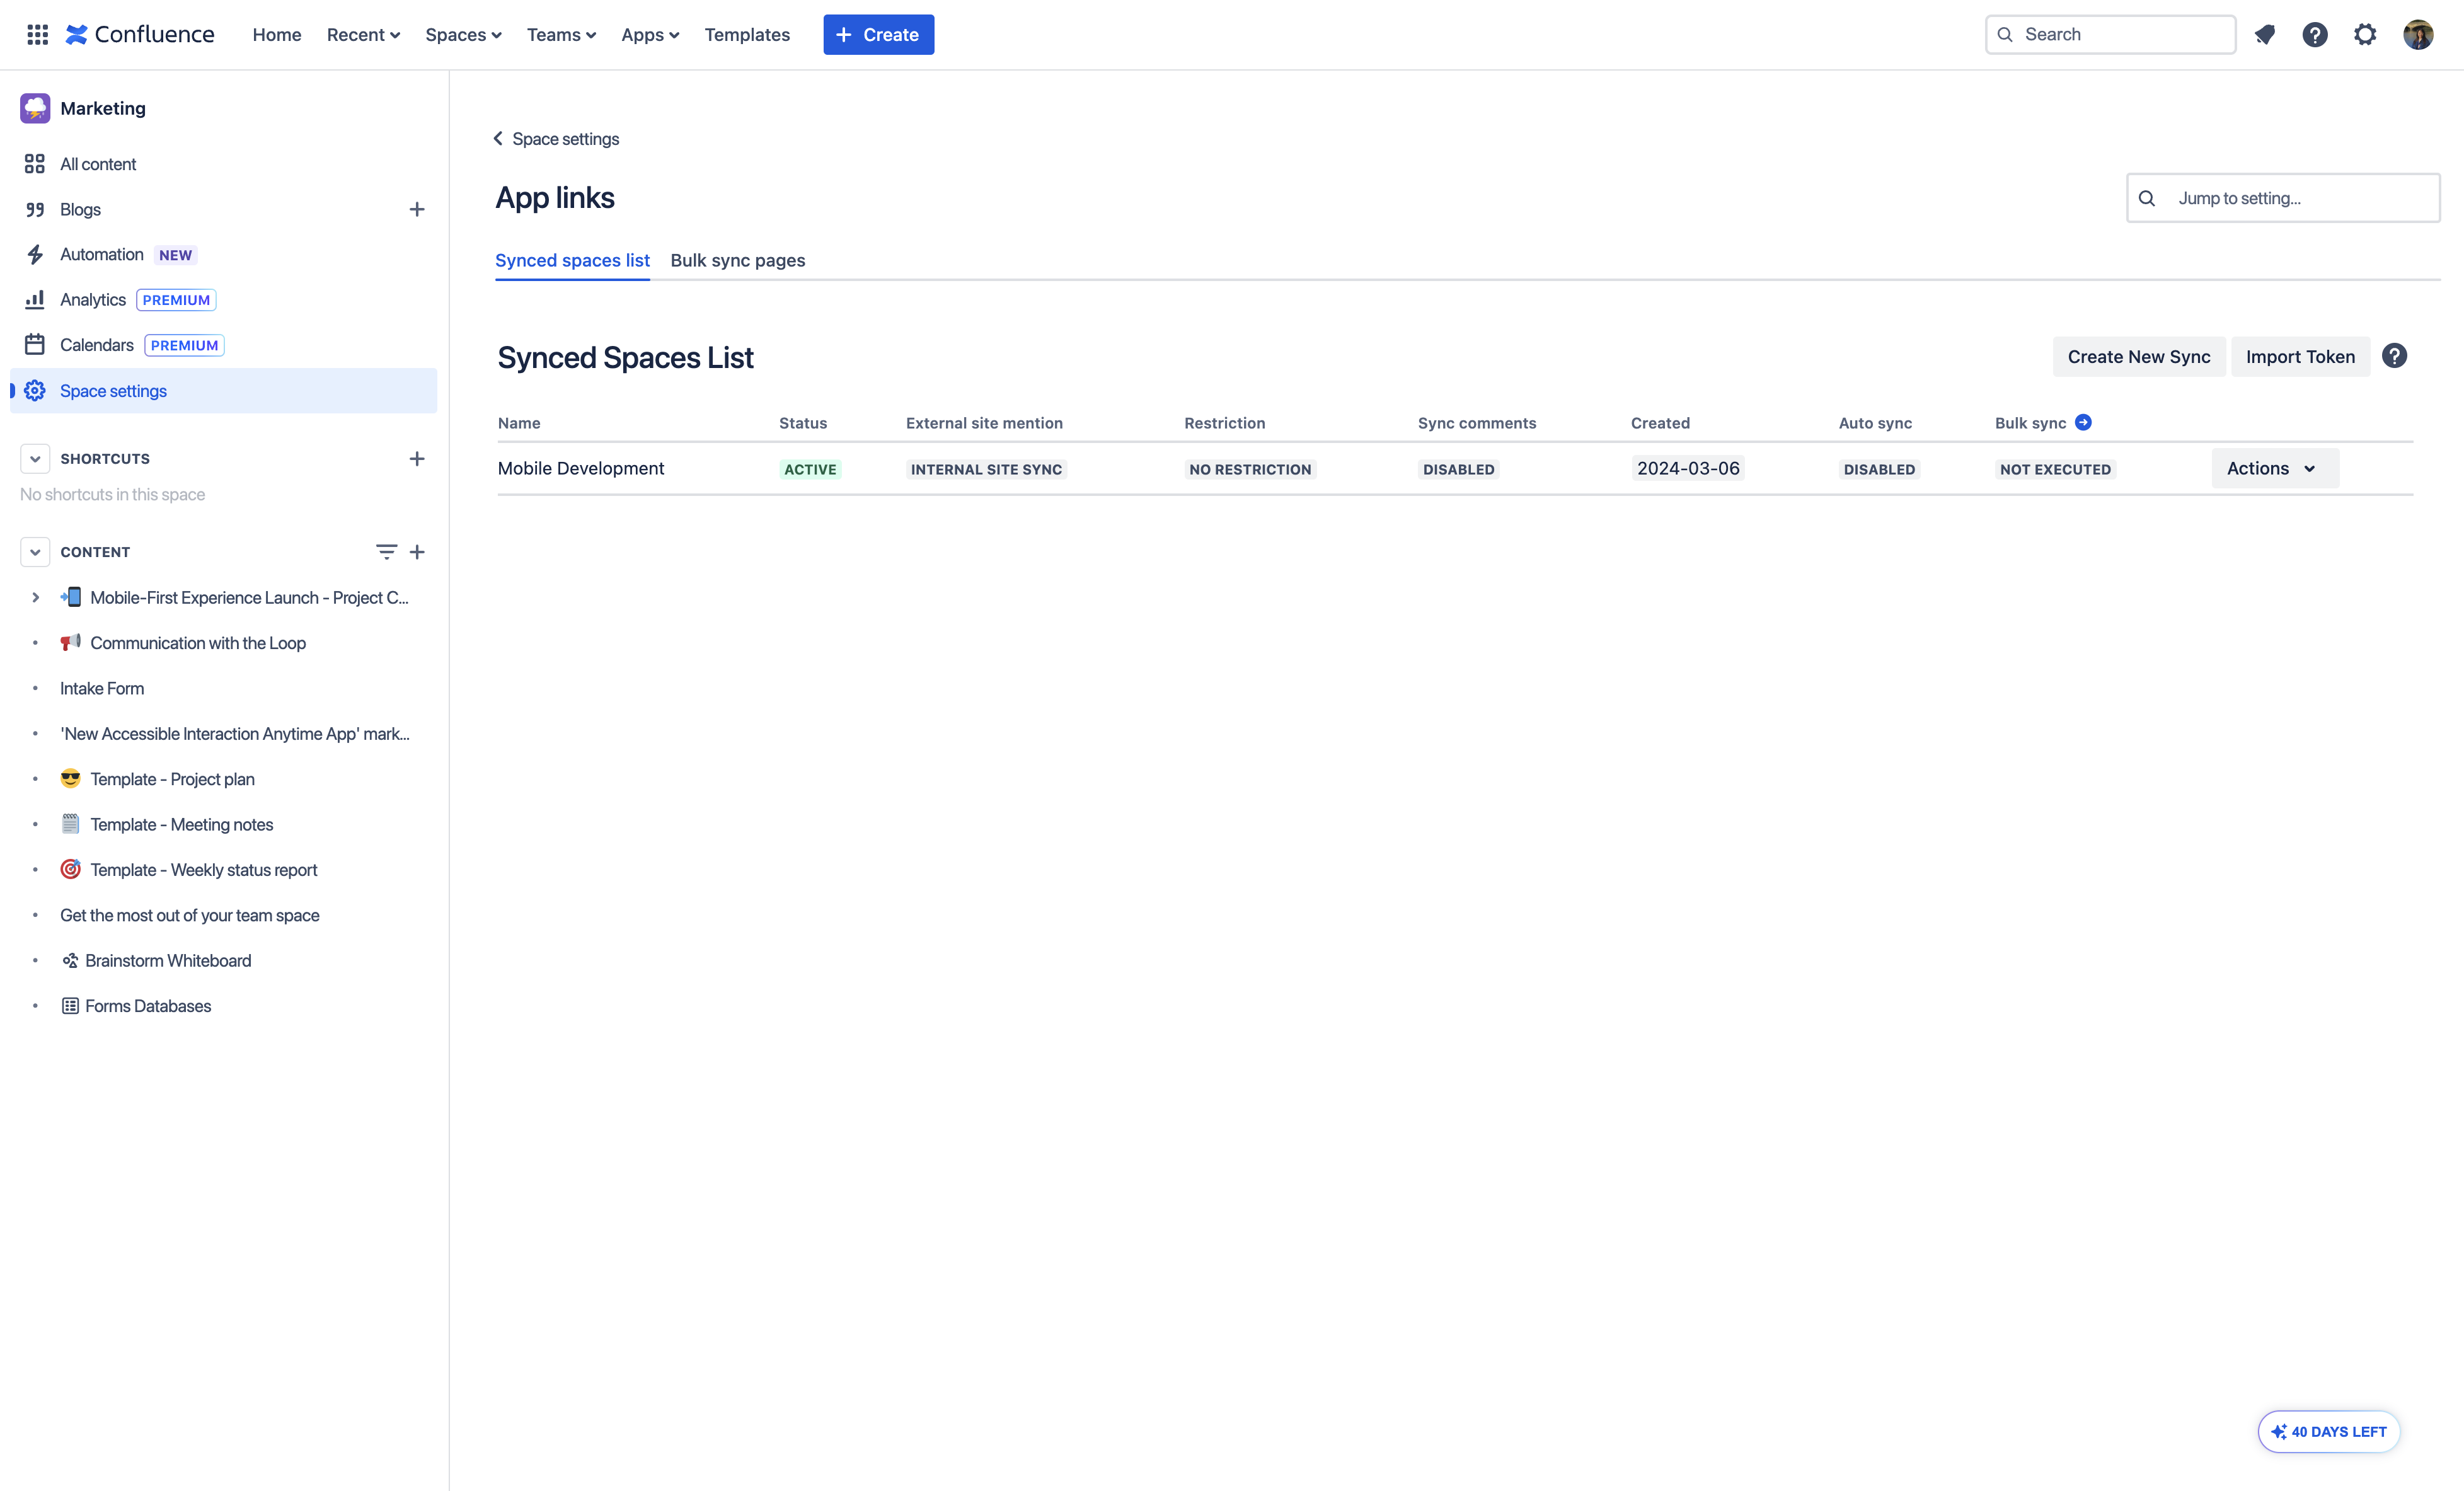
Task: Click the Bulk sync info icon
Action: (2084, 422)
